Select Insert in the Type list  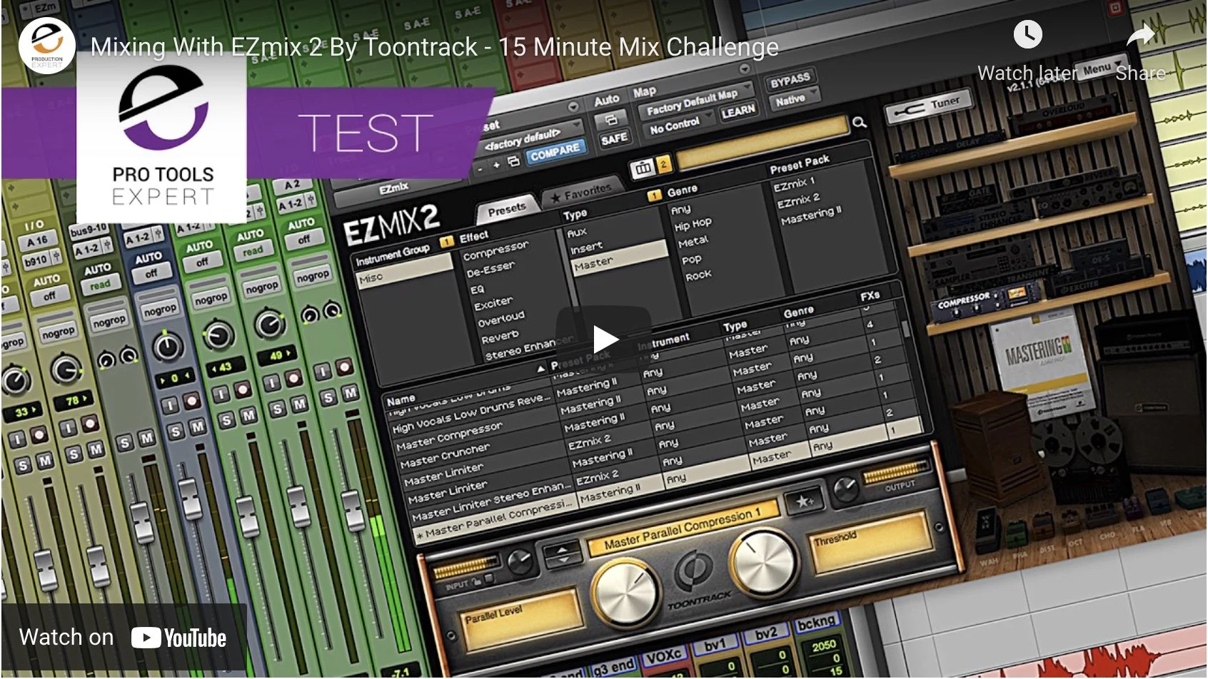point(586,247)
